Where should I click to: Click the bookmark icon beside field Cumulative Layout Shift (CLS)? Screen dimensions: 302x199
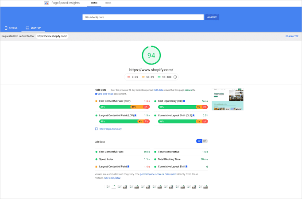[x=194, y=115]
